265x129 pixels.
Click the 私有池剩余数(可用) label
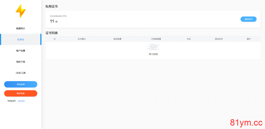tap(58, 16)
